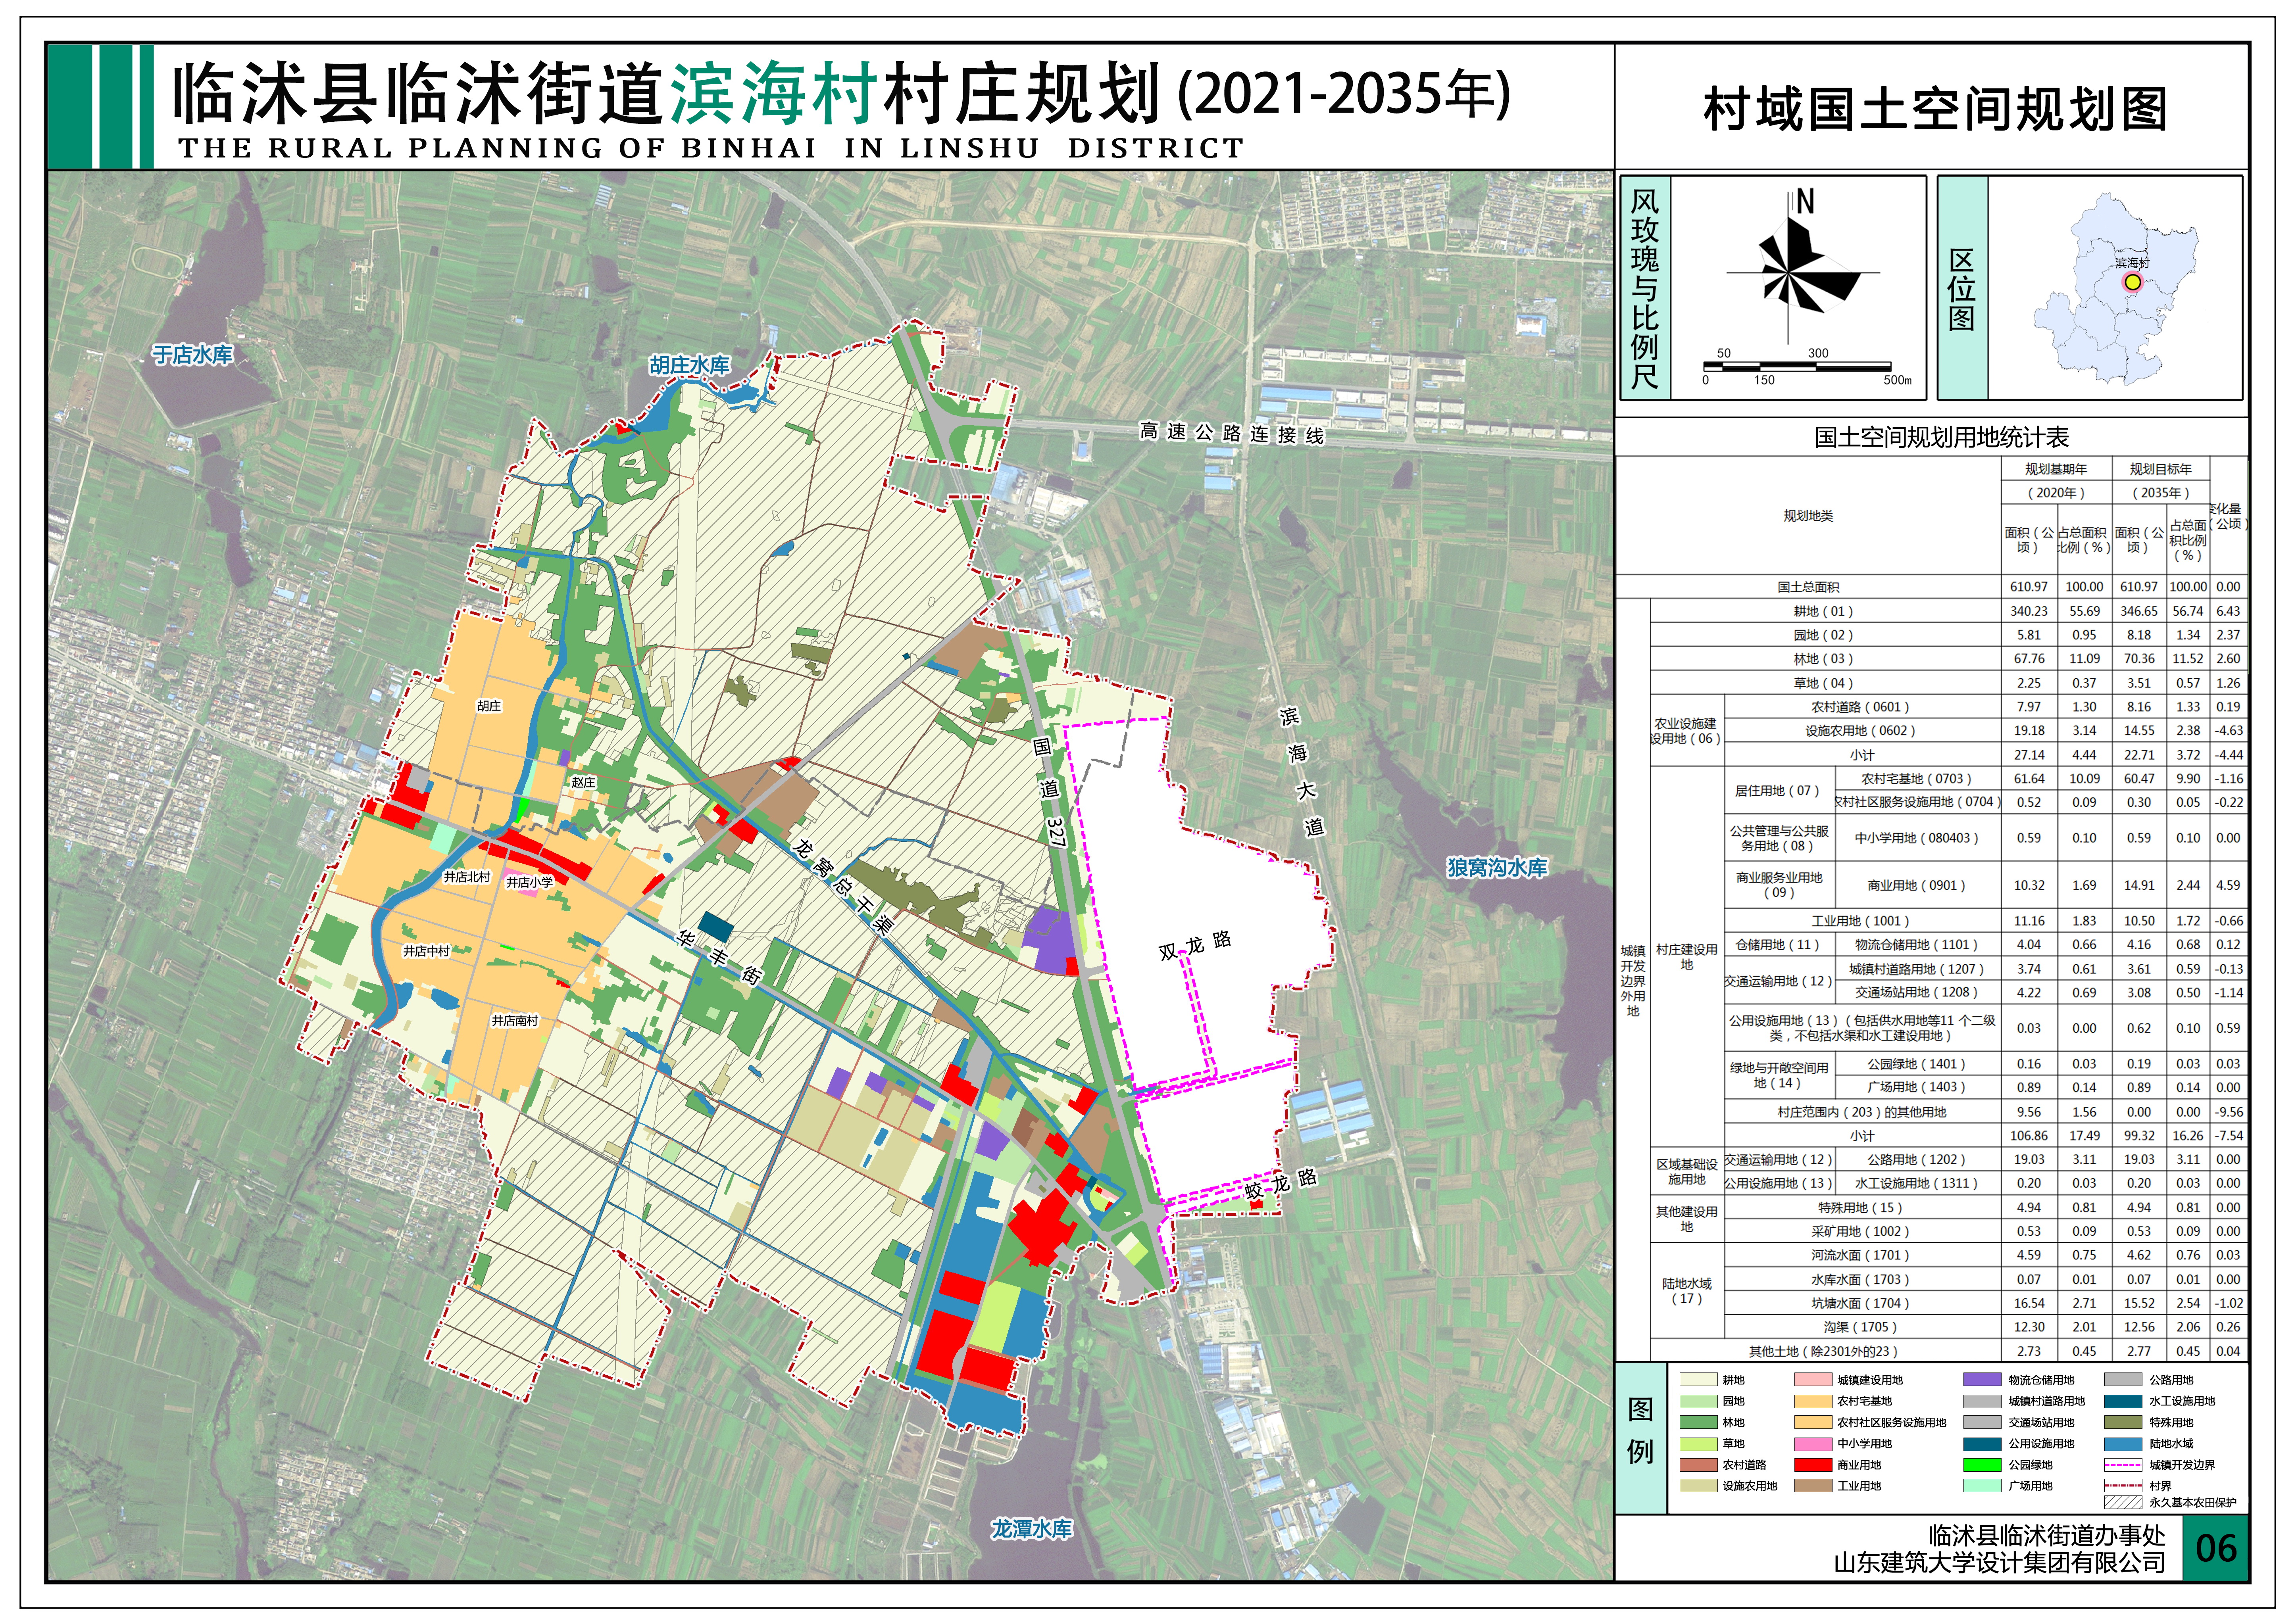The width and height of the screenshot is (2296, 1624).
Task: Click the 林地（03）table row label
Action: tap(1823, 659)
